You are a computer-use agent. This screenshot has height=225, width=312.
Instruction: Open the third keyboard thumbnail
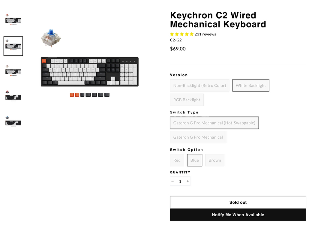pos(13,70)
